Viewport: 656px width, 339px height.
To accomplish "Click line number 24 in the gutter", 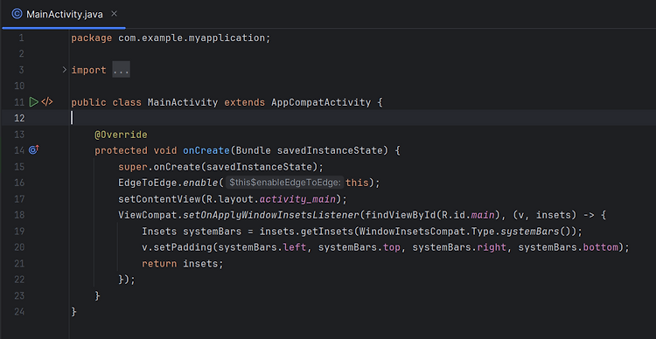I will click(19, 312).
